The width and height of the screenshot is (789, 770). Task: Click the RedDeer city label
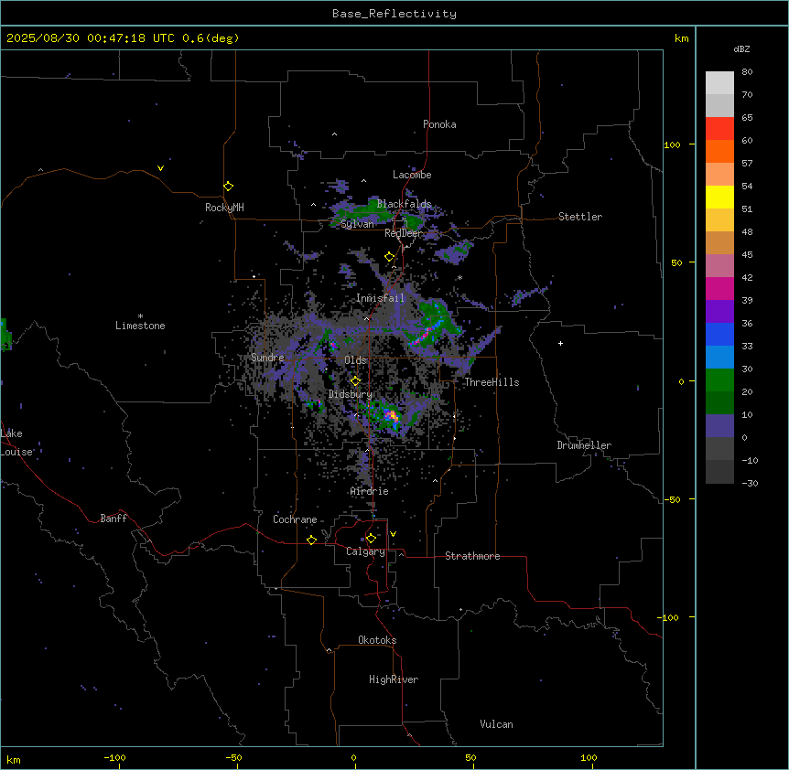(x=404, y=233)
